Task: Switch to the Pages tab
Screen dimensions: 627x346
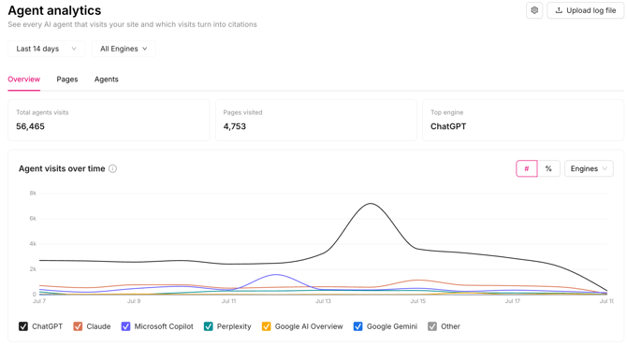Action: [x=67, y=79]
